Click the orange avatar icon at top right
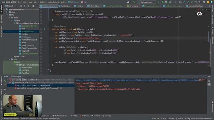214x120 pixels. [x=208, y=2]
